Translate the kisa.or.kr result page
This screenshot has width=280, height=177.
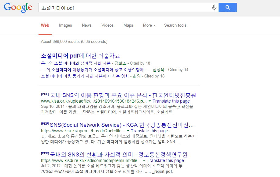click(171, 101)
